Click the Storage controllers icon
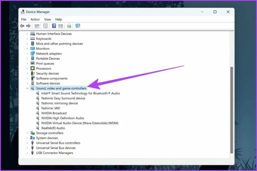The width and height of the screenshot is (257, 171). point(32,133)
